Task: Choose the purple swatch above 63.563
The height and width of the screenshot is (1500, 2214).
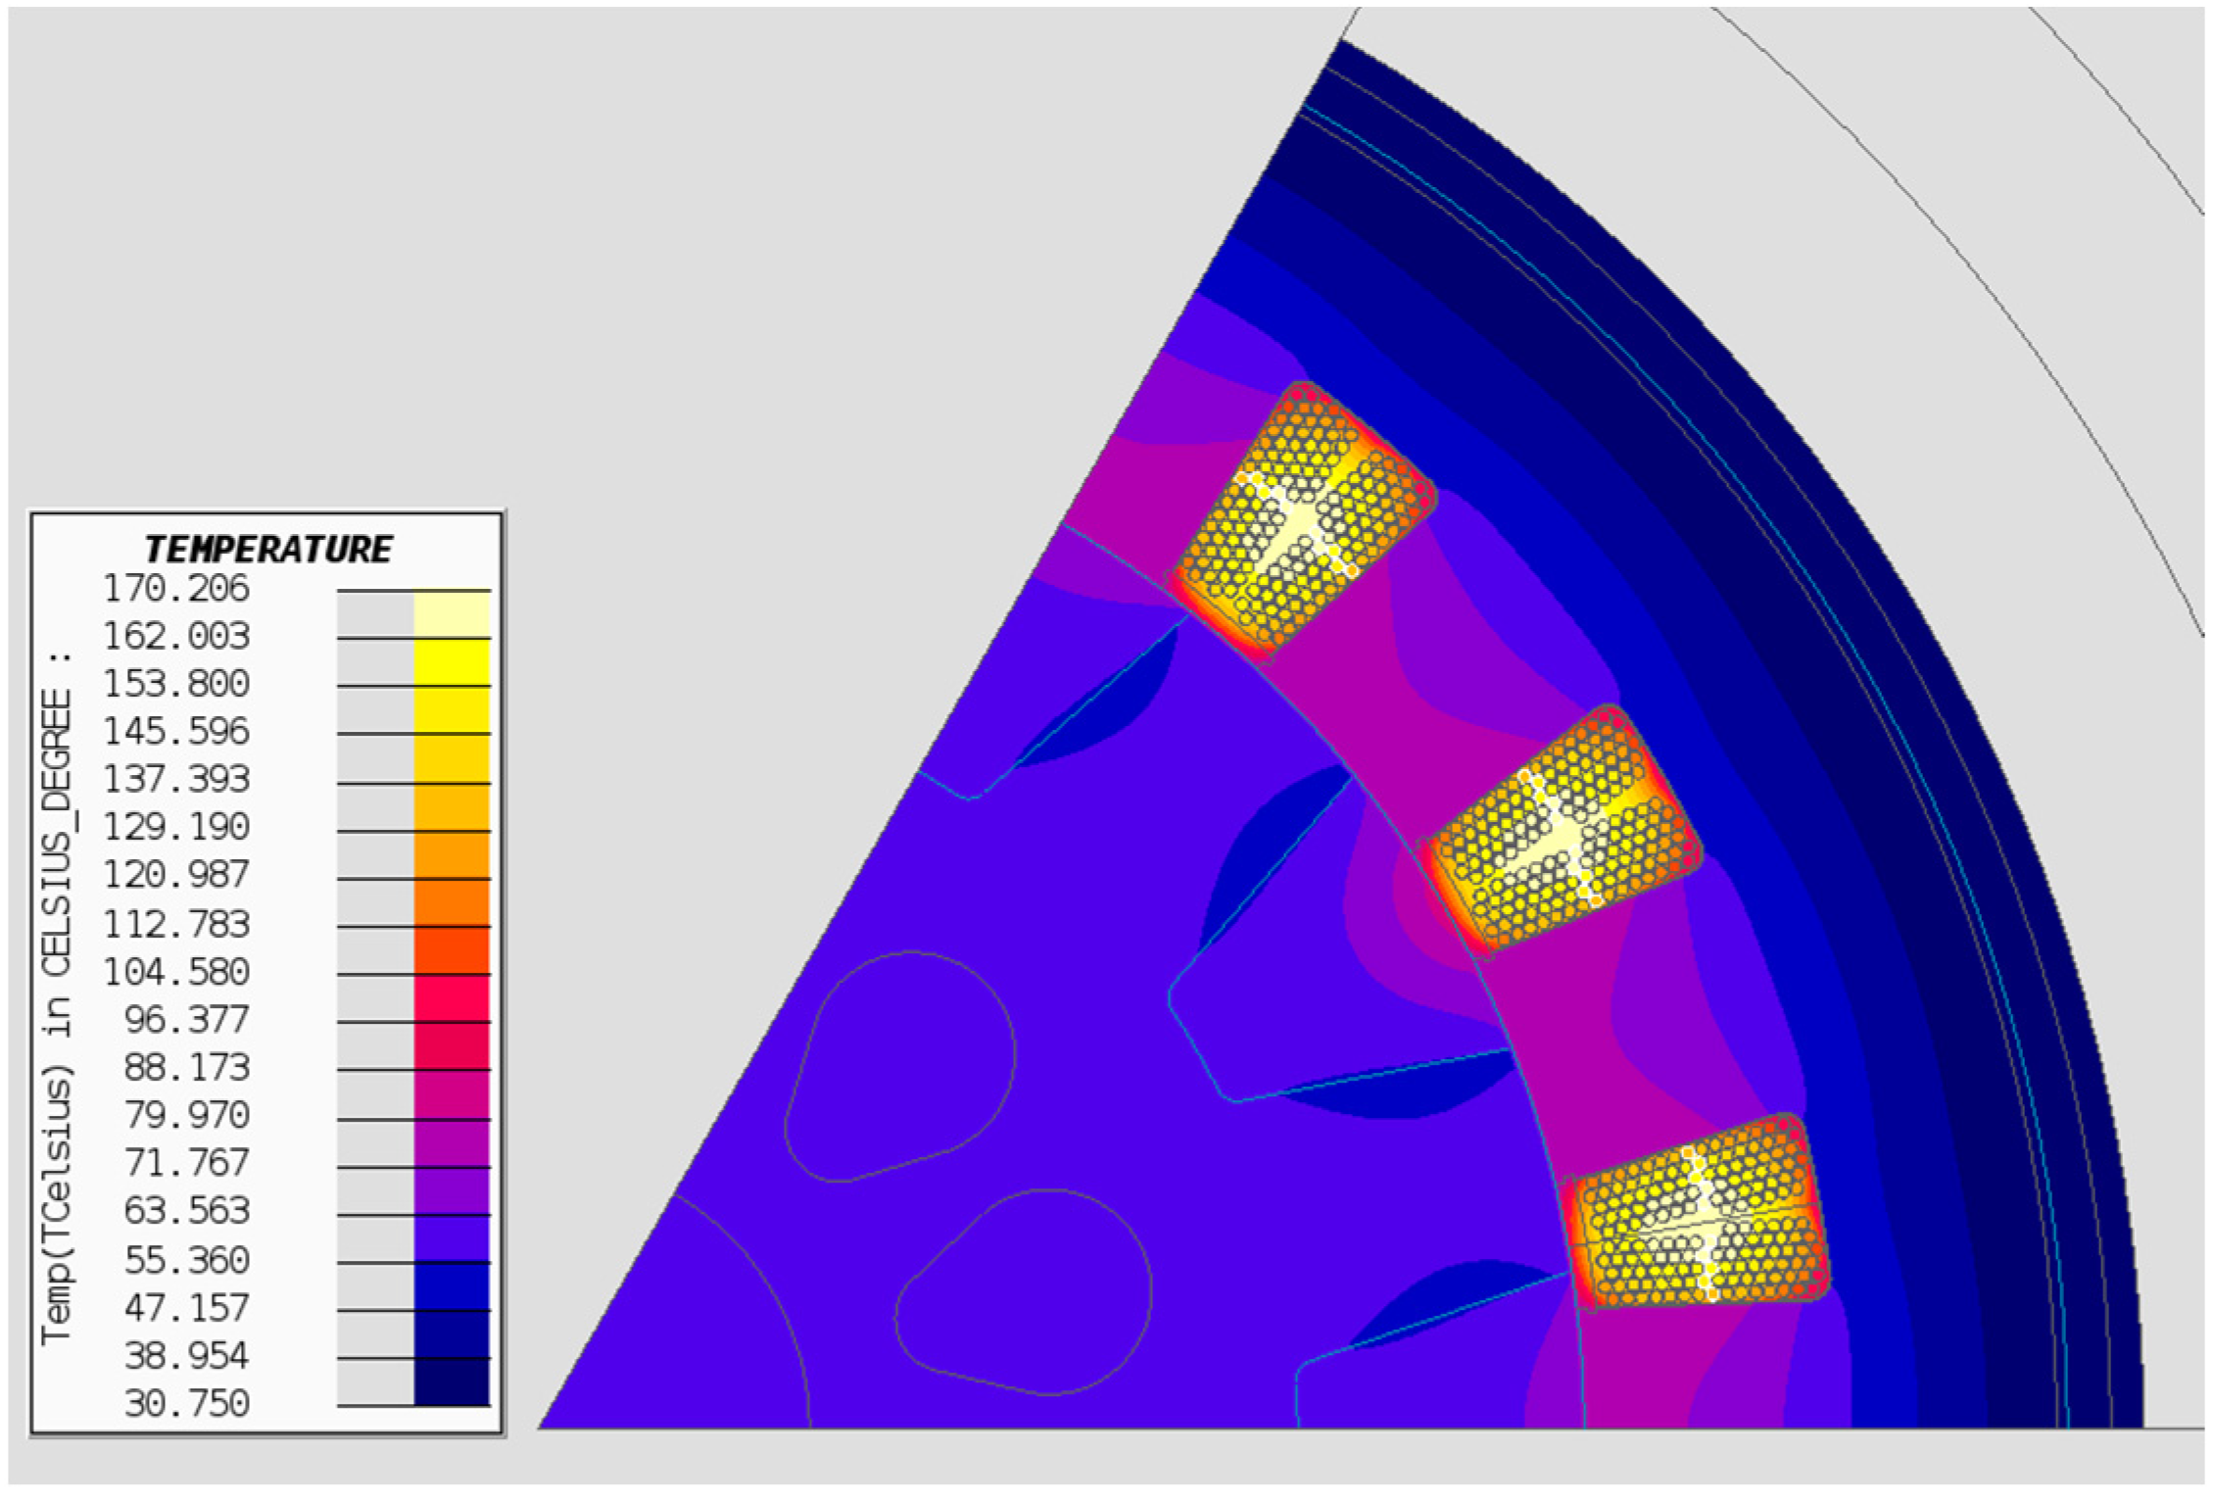Action: [x=451, y=1190]
